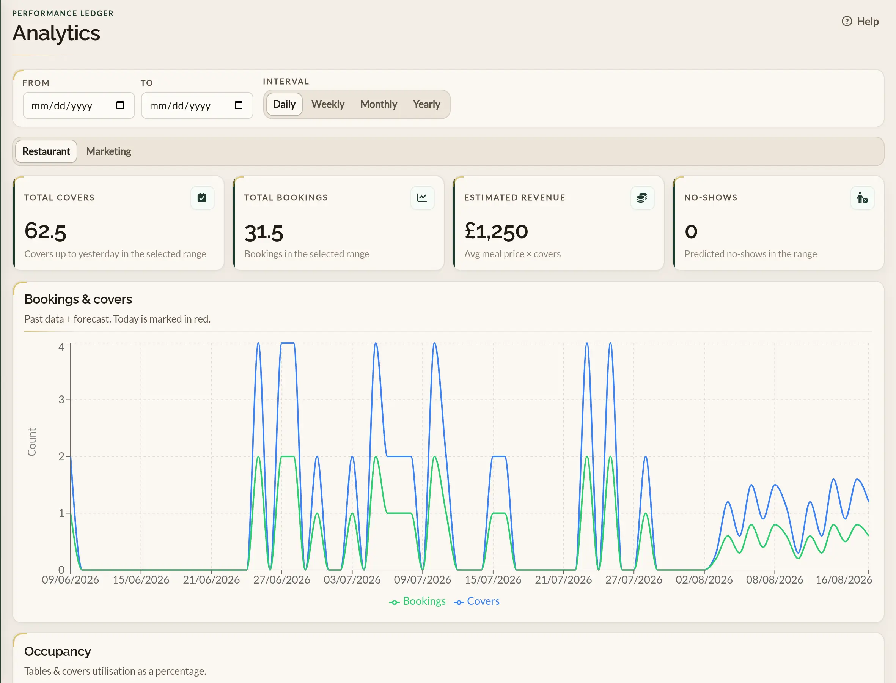Open the From date calendar picker icon
This screenshot has width=896, height=683.
[x=120, y=105]
